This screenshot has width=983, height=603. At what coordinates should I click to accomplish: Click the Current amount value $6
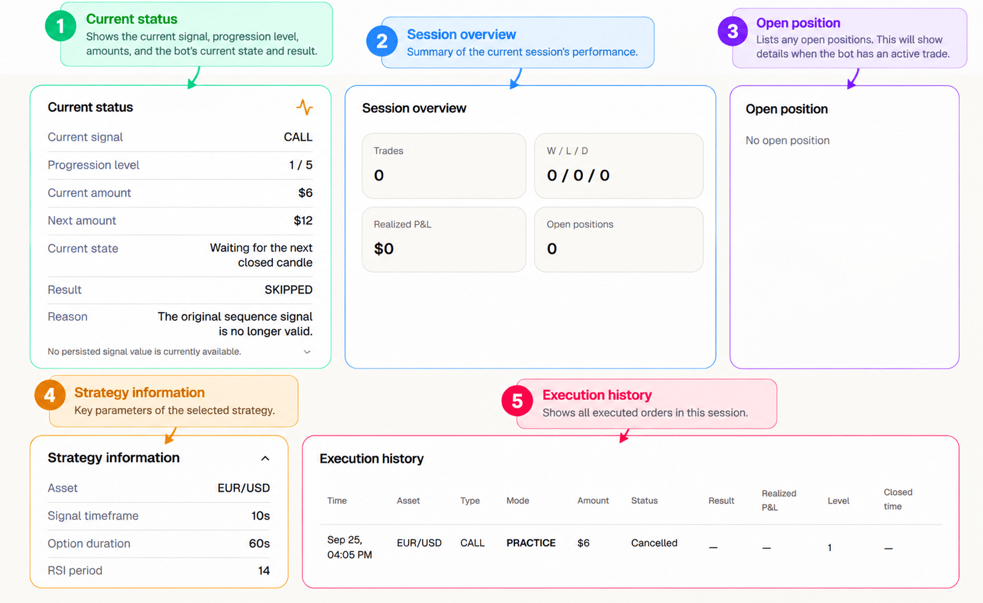(x=306, y=193)
